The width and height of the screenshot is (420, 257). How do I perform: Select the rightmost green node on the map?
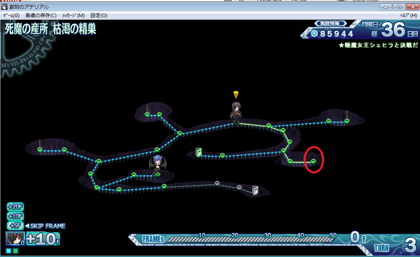click(347, 121)
